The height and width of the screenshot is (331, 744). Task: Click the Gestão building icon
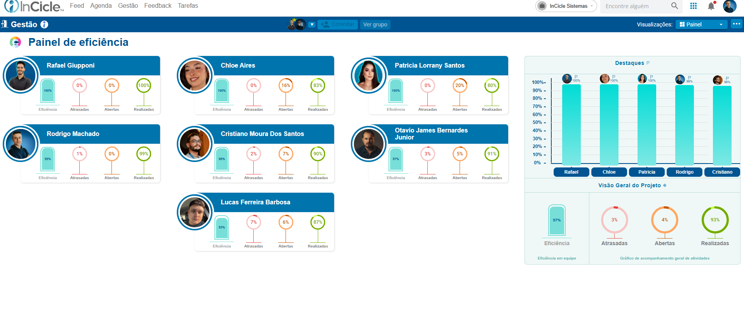[5, 24]
